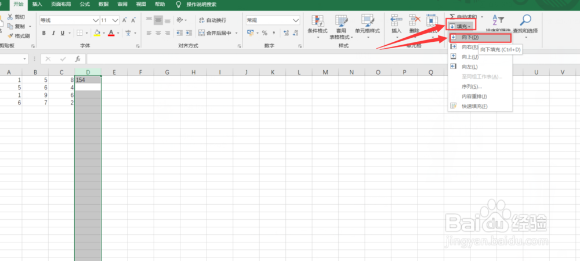The image size is (580, 261).
Task: Select the Format Painter (格式刷) brush
Action: (x=19, y=36)
